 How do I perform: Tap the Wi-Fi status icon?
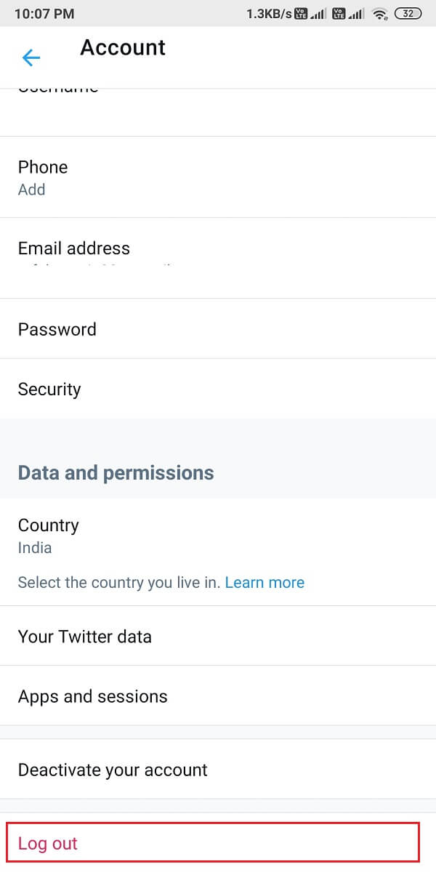(x=379, y=14)
